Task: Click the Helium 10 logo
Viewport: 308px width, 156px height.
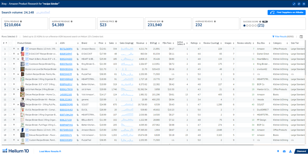Action: tap(16, 151)
